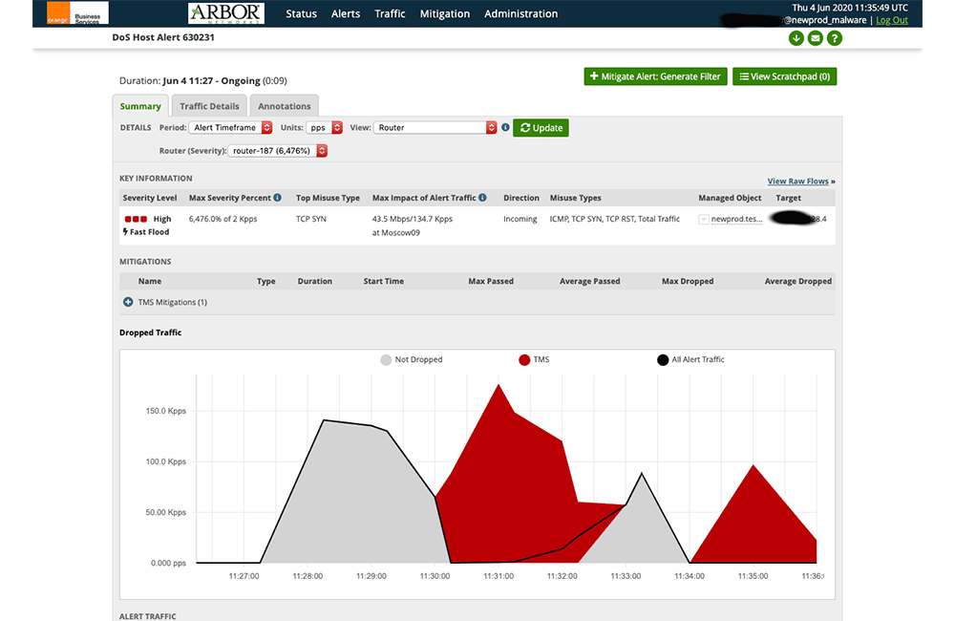This screenshot has height=621, width=955.
Task: Toggle TMS legend red swatch
Action: [523, 359]
